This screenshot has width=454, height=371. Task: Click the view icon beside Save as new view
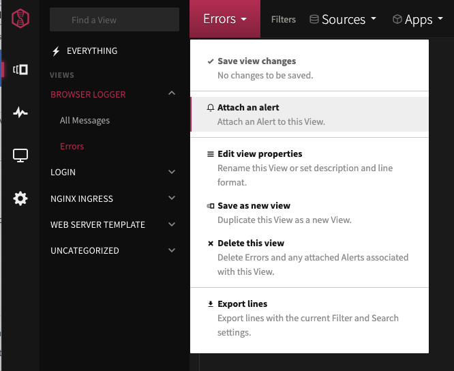pos(211,206)
